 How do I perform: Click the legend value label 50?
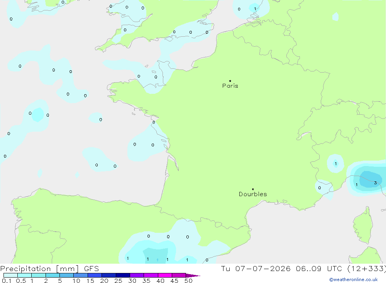pos(188,281)
